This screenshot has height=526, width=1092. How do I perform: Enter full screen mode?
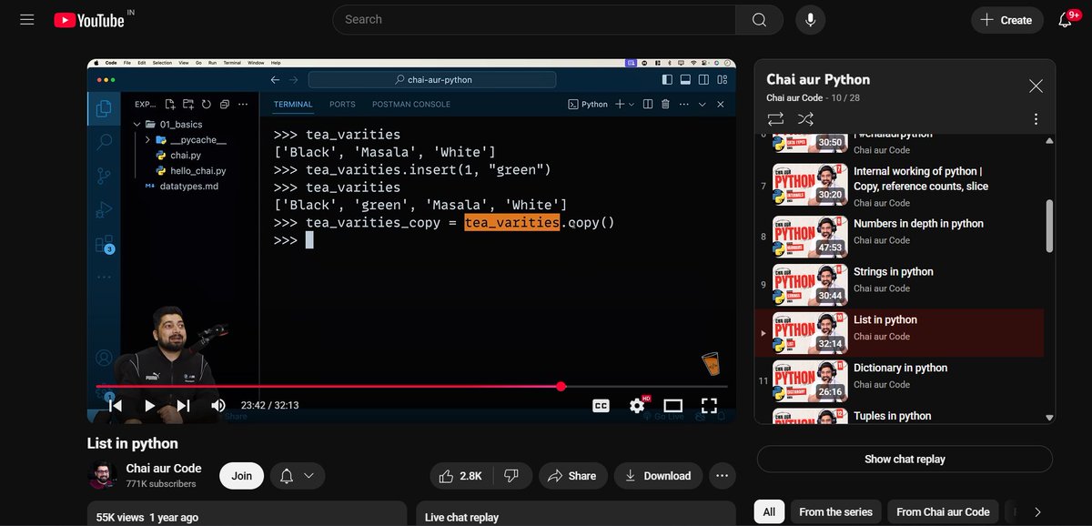[x=709, y=406]
